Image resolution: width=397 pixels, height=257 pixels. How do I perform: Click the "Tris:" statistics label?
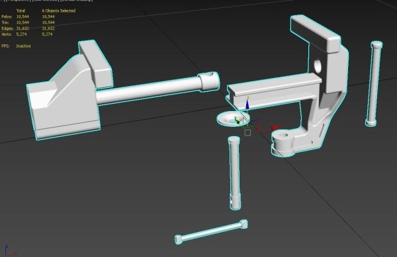point(5,22)
